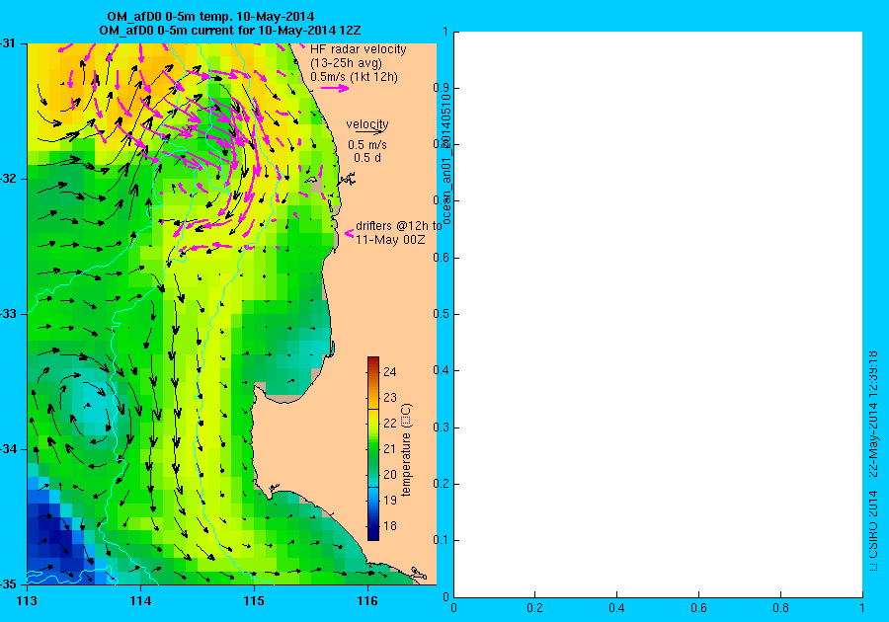
Task: Click the y-axis tick '0.5' on the empty plot
Action: coord(442,314)
